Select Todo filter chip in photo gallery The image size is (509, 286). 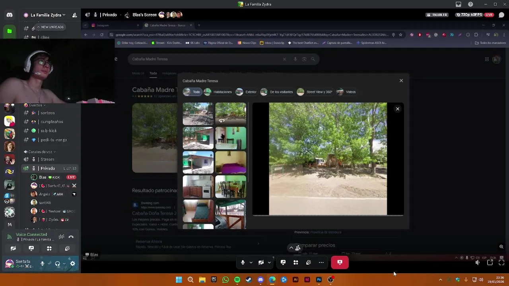pos(192,92)
